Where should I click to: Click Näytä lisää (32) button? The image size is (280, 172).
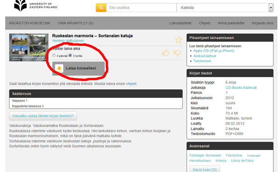point(205,170)
